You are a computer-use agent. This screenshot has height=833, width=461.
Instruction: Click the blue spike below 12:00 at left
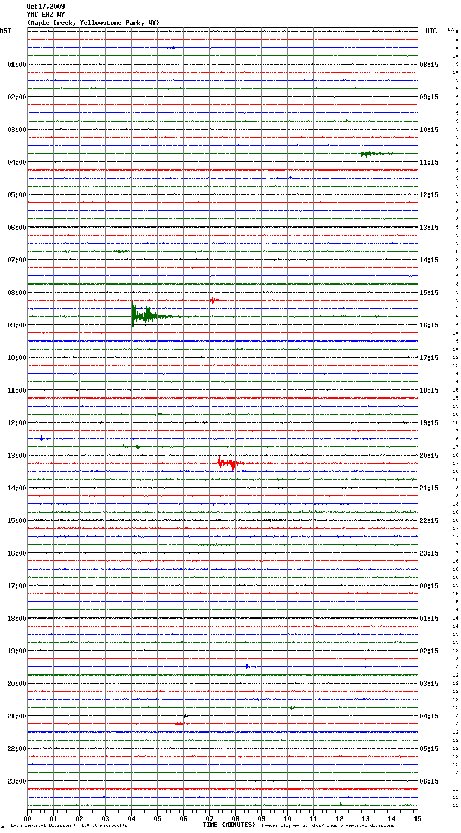click(41, 438)
